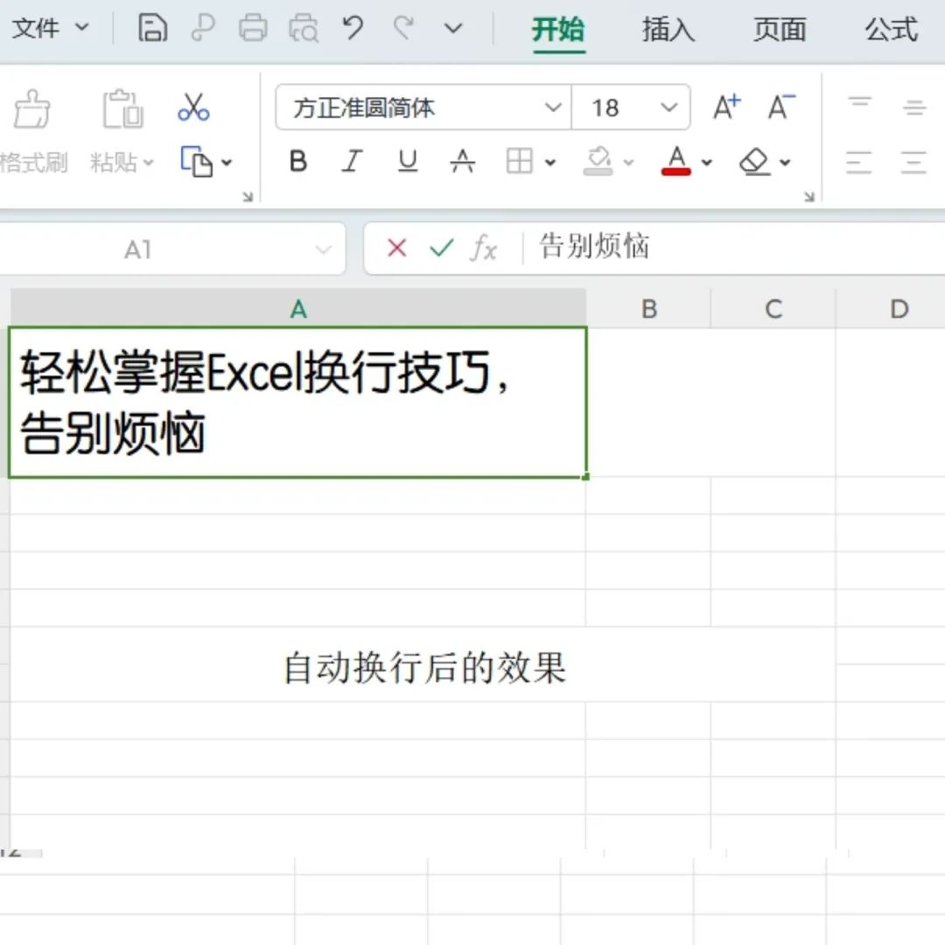945x945 pixels.
Task: Click the 格式刷 format painter icon
Action: (x=32, y=109)
